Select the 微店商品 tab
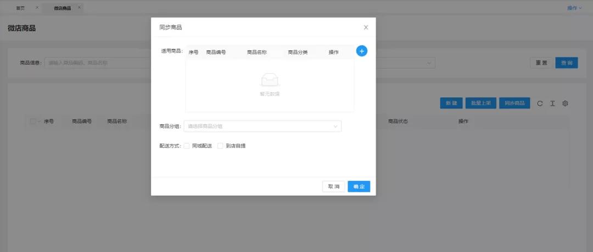593x252 pixels. (x=62, y=8)
